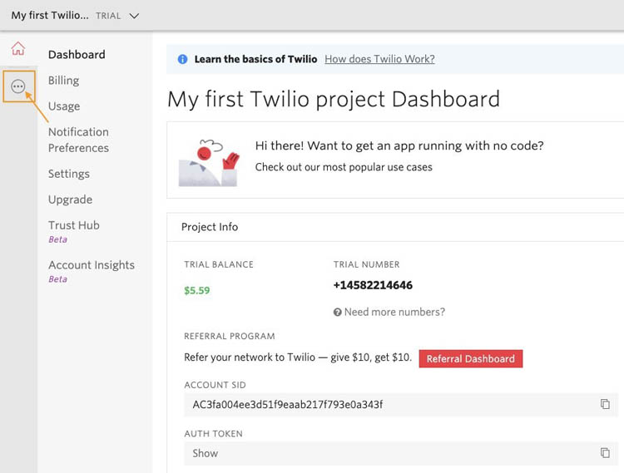Image resolution: width=624 pixels, height=473 pixels.
Task: Open Settings in the side menu
Action: (69, 174)
